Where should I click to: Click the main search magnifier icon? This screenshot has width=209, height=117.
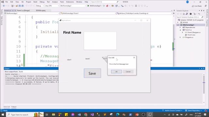point(118,2)
